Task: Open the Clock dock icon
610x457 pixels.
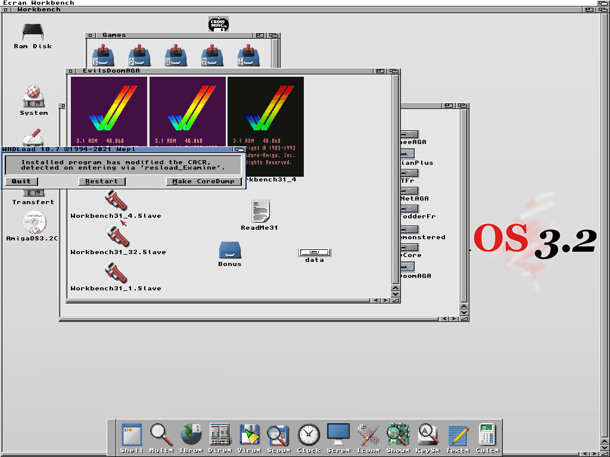Action: tap(309, 434)
